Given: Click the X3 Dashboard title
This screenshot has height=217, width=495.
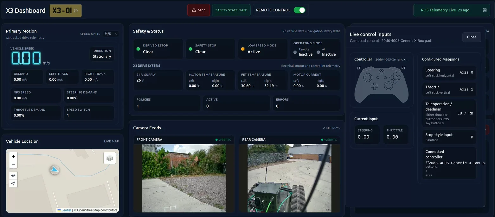Looking at the screenshot, I should pos(26,10).
